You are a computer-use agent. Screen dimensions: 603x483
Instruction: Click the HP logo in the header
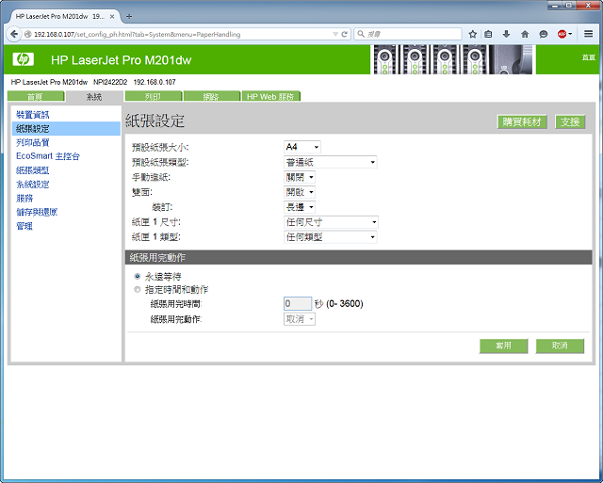pyautogui.click(x=24, y=60)
